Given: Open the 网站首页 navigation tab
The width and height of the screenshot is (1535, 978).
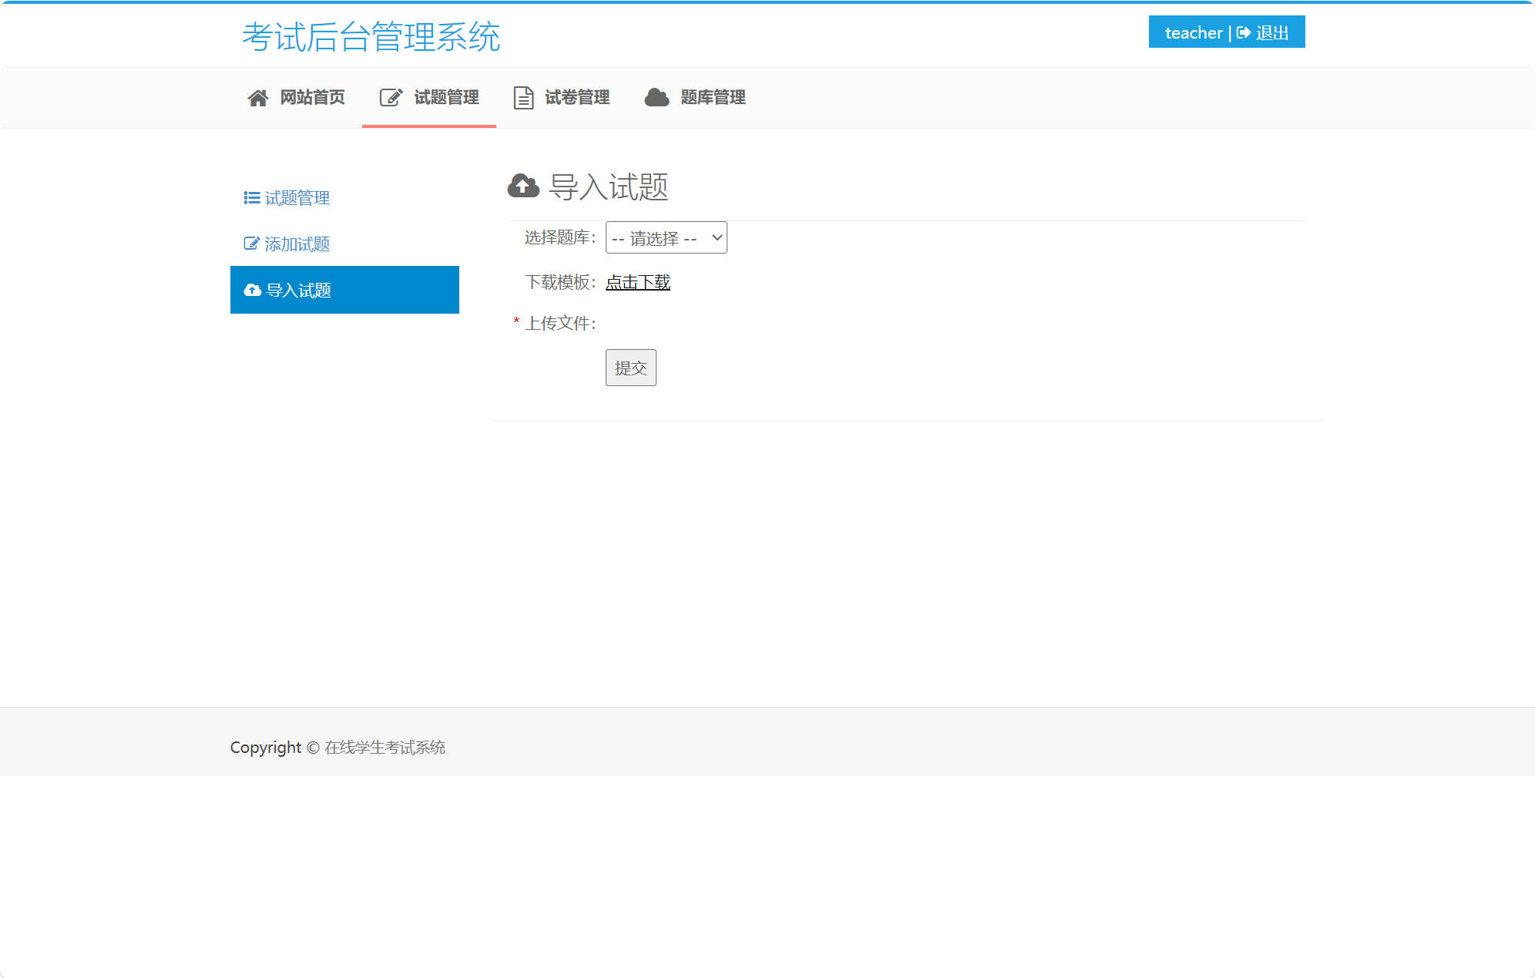Looking at the screenshot, I should tap(311, 97).
